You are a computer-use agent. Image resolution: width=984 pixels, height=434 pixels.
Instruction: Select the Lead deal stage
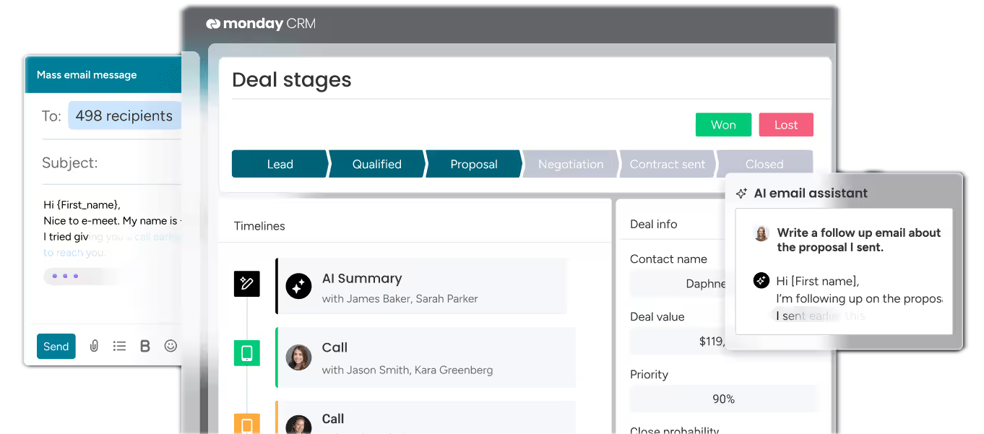click(280, 164)
